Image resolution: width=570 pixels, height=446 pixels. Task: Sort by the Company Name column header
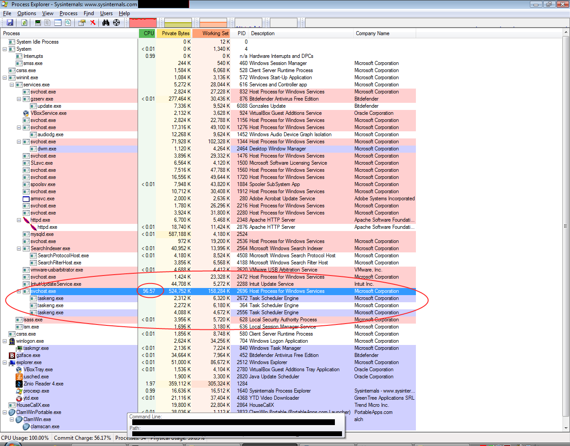tap(385, 33)
